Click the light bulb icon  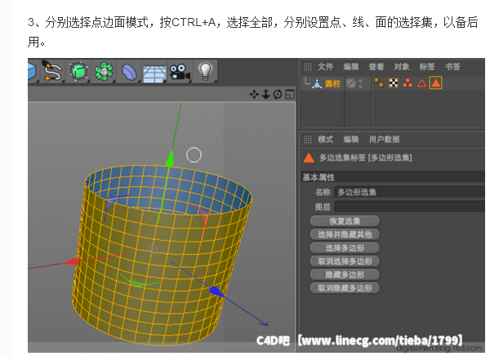point(205,72)
